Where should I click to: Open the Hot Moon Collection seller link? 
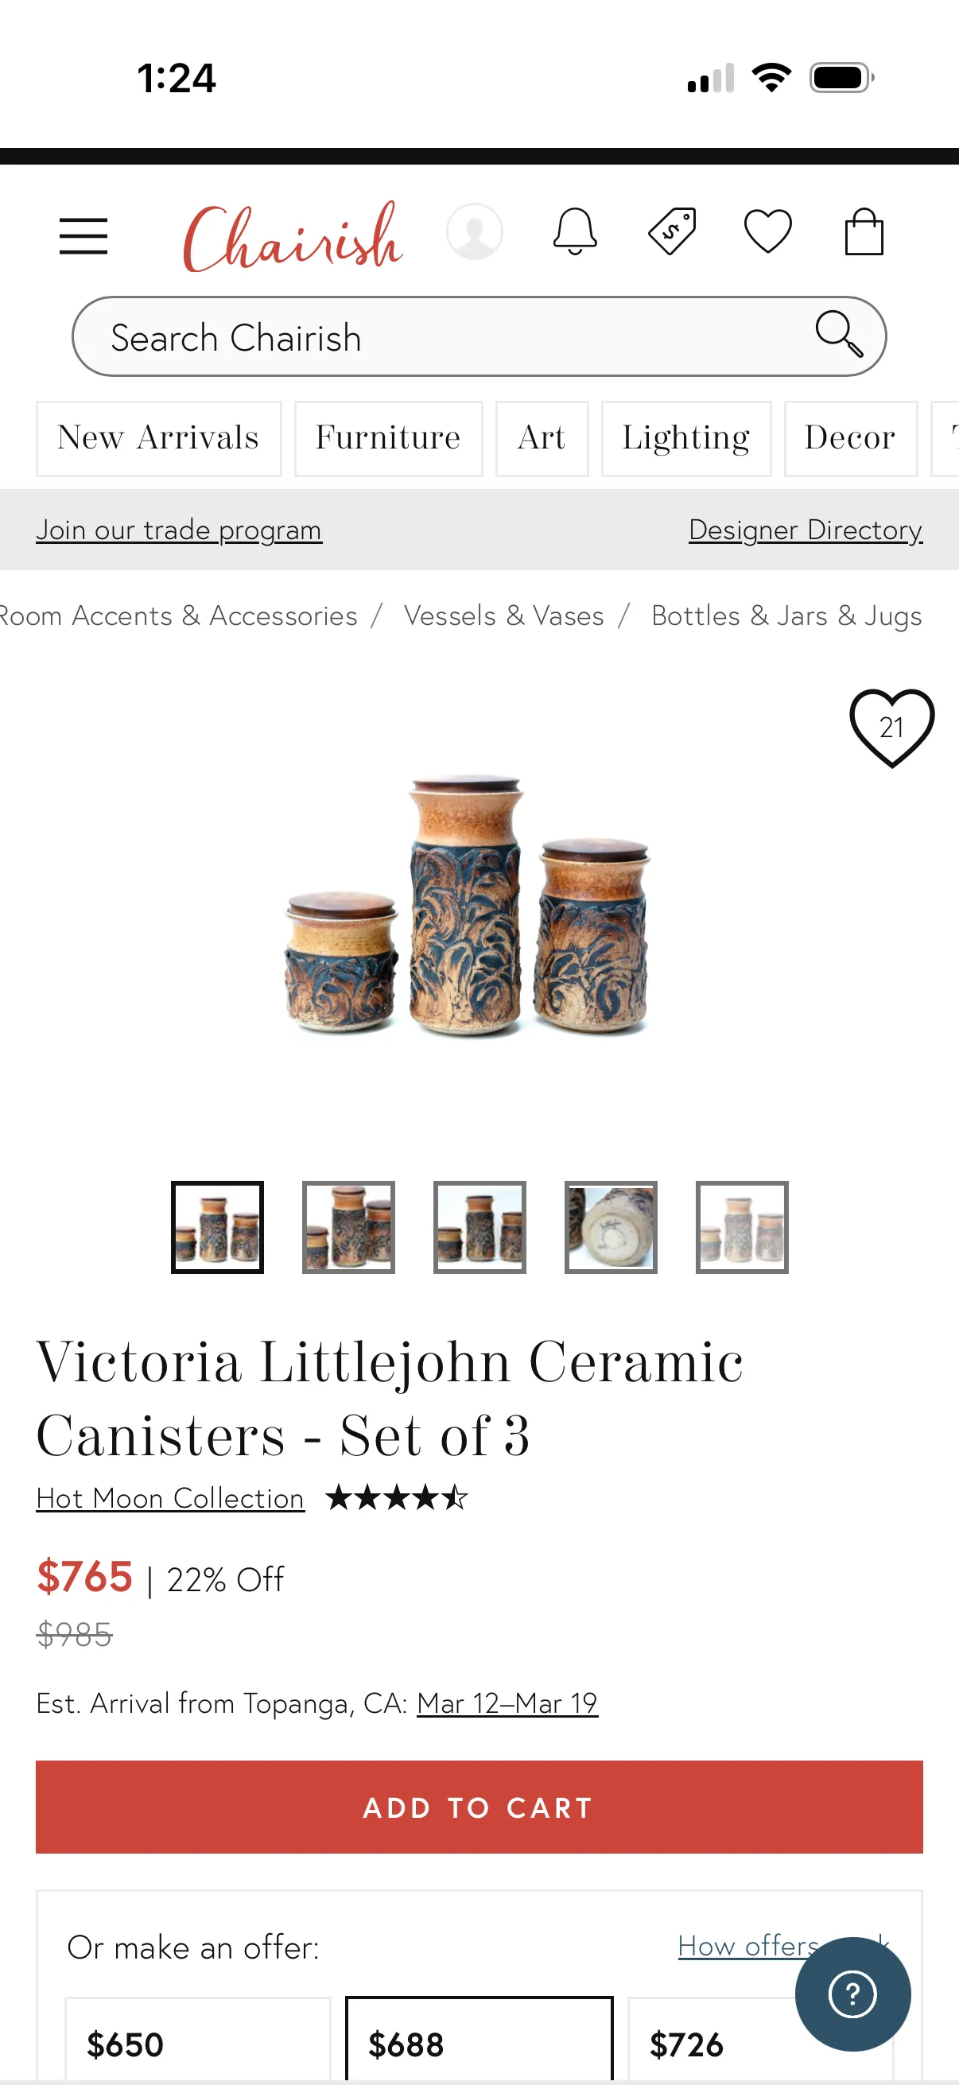pos(170,1498)
